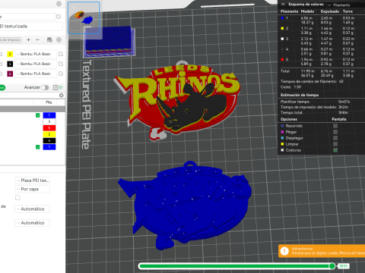The image size is (365, 273).
Task: Edit the preset for filament 4 row
Action: [x=61, y=64]
